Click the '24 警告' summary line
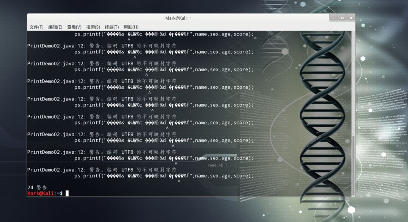Image resolution: width=408 pixels, height=222 pixels. pos(37,187)
